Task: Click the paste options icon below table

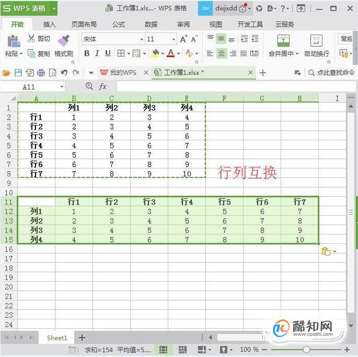Action: click(326, 251)
